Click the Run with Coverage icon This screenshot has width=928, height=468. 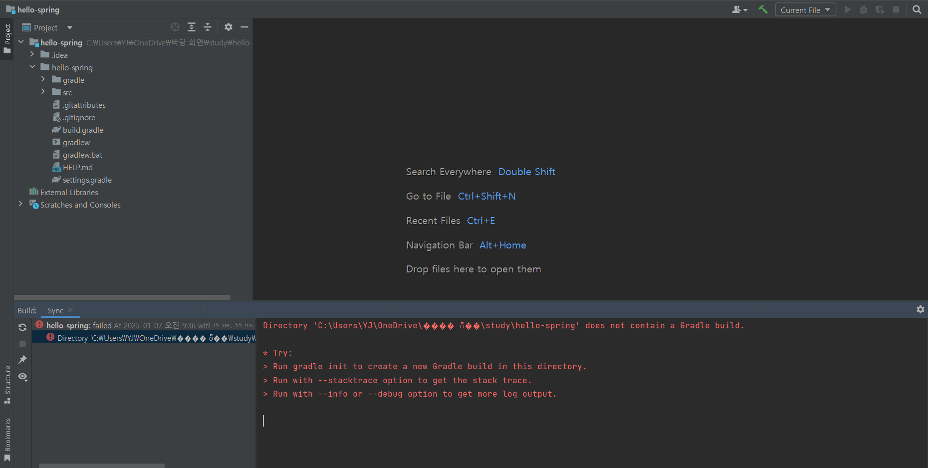click(x=880, y=9)
